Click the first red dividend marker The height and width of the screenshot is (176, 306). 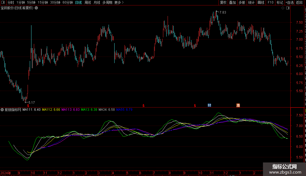(x=28, y=106)
